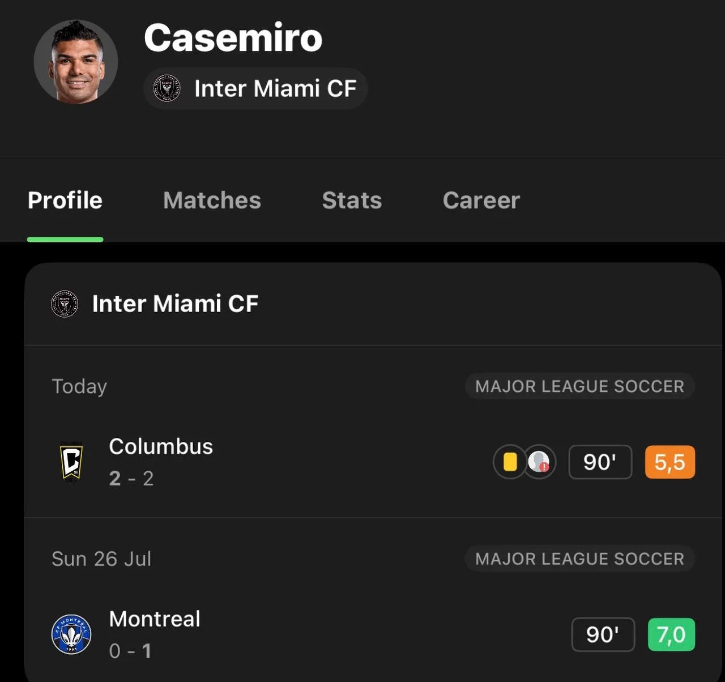Go to the Career tab
Viewport: 725px width, 682px height.
tap(481, 200)
